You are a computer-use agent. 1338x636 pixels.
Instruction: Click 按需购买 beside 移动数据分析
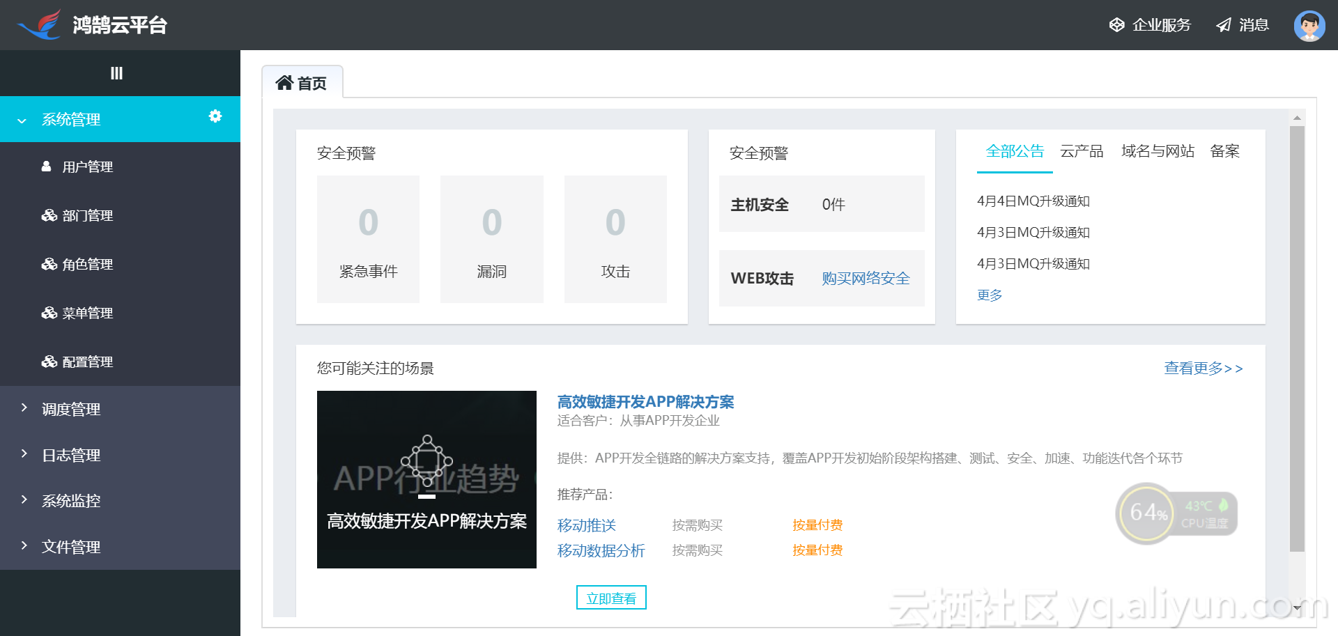698,550
